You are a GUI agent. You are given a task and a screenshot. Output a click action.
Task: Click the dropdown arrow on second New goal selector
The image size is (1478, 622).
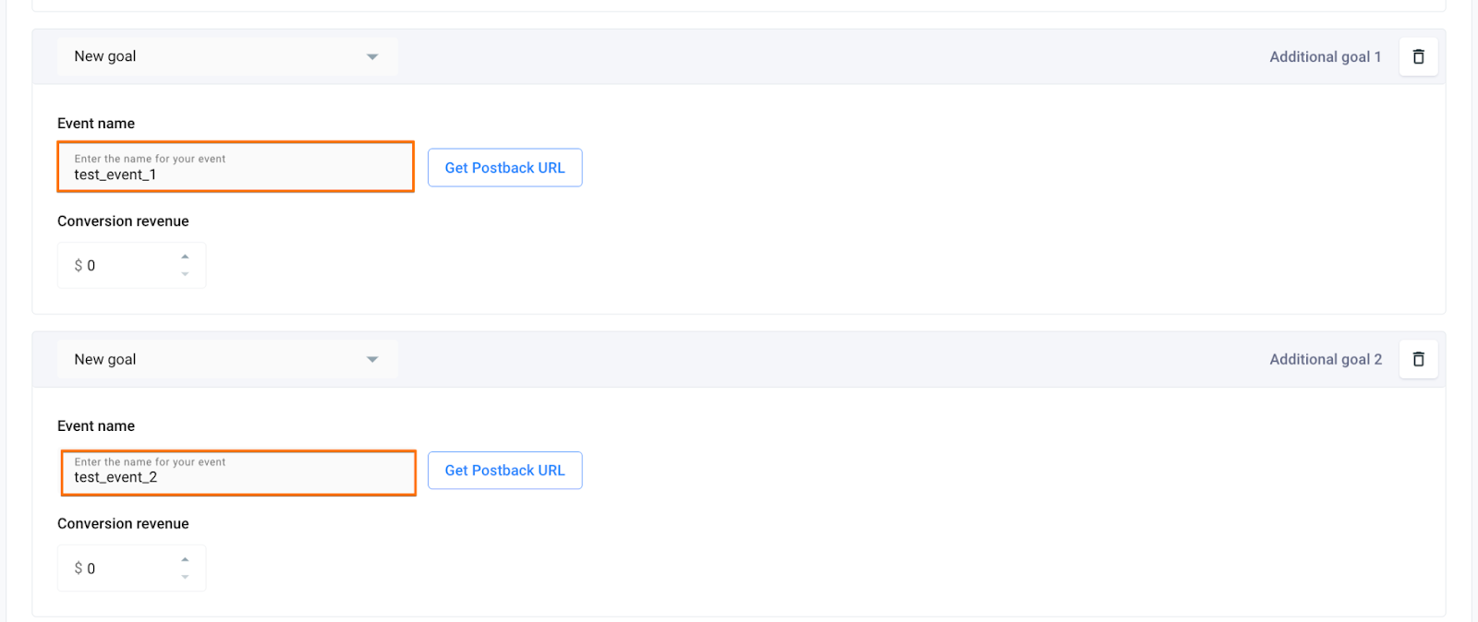pos(372,359)
